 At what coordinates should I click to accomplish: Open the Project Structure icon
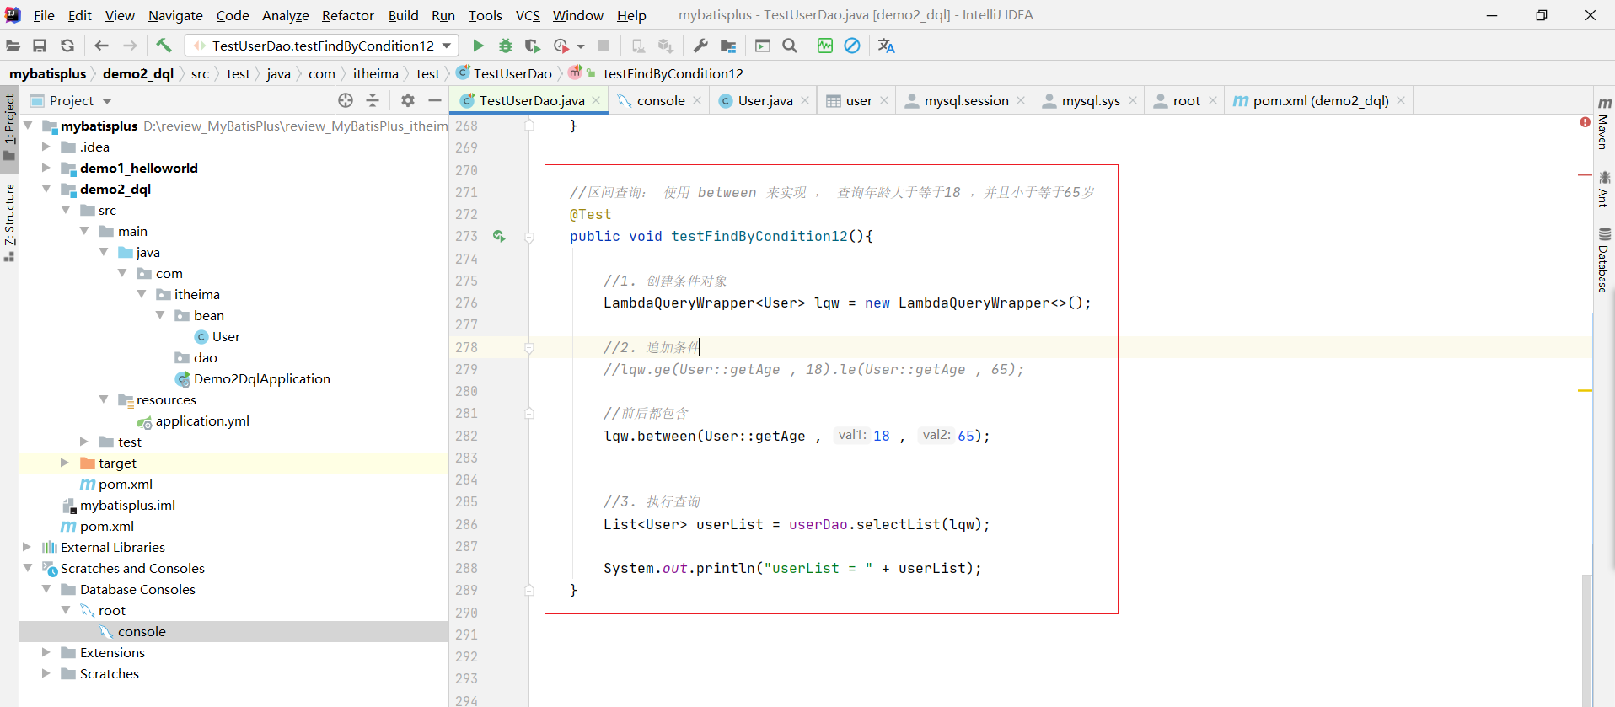point(728,46)
